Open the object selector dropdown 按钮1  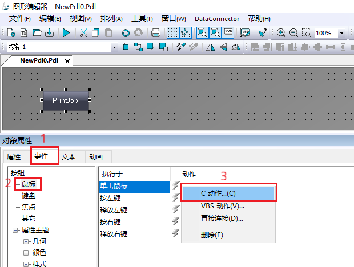point(114,47)
